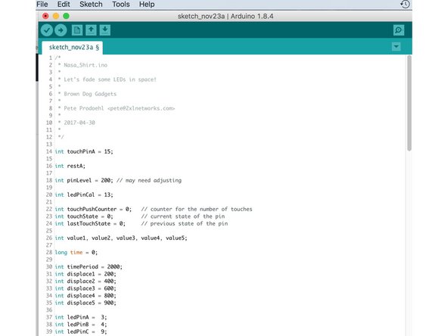Click the ledPinA = 3 line

(81, 317)
